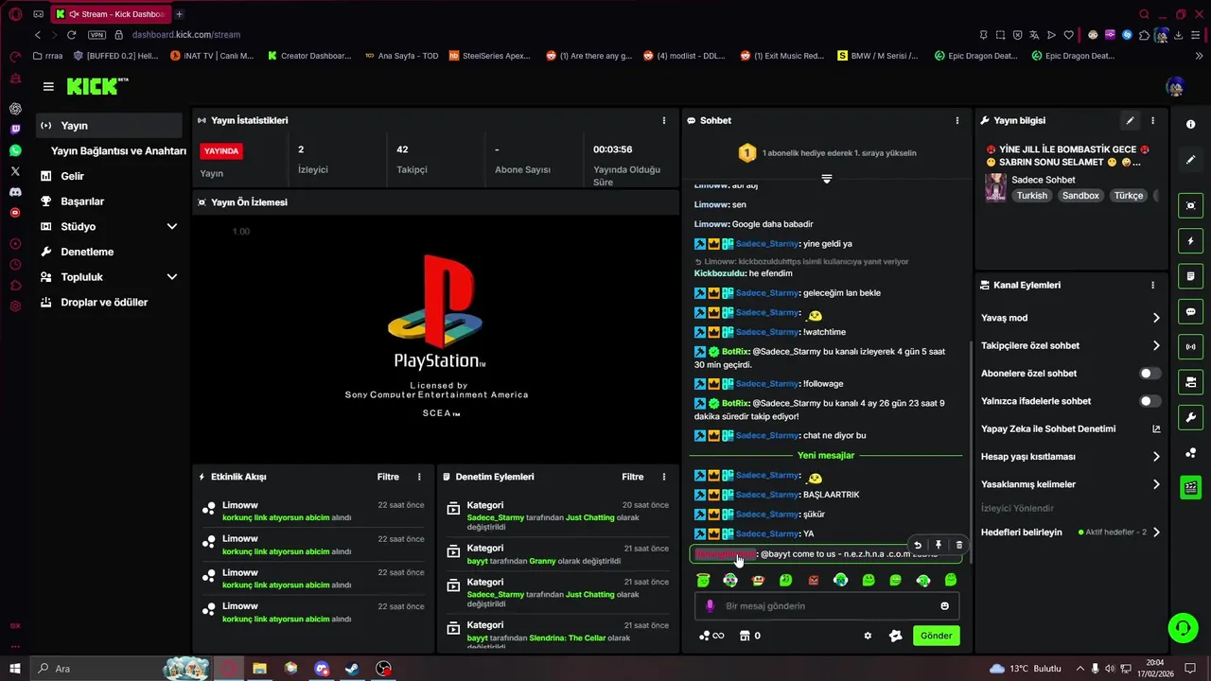Open Yayın bilgisi panel options menu
The image size is (1211, 681).
click(x=1152, y=121)
